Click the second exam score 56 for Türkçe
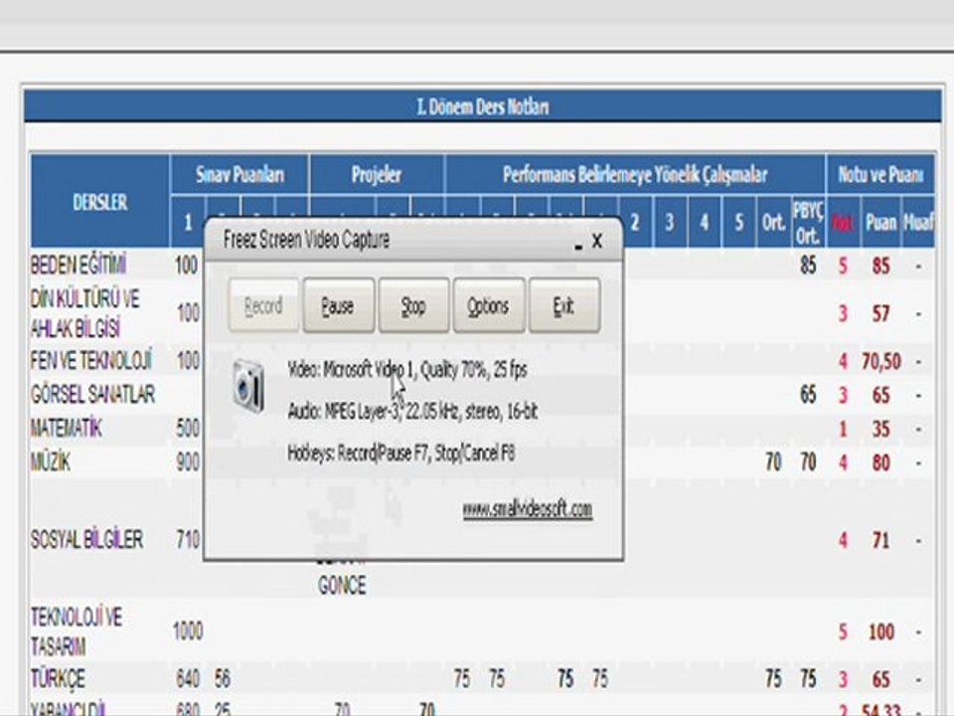This screenshot has height=716, width=954. 222,679
